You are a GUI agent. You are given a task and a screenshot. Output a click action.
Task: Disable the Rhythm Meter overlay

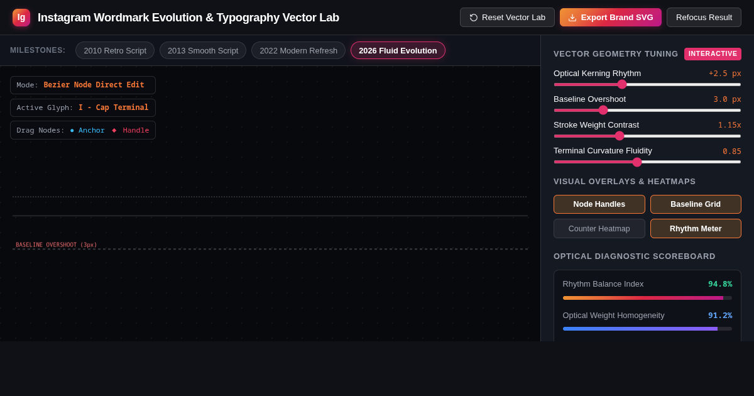pyautogui.click(x=696, y=229)
